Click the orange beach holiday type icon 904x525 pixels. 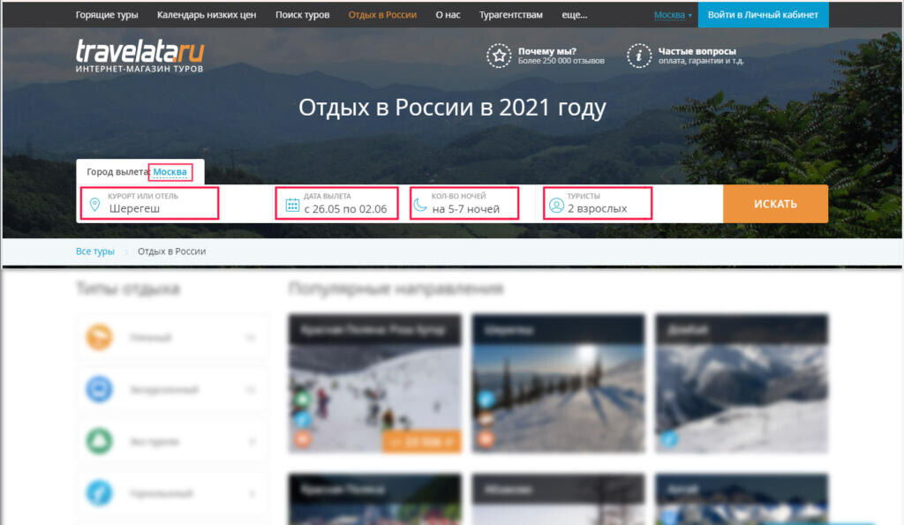(x=99, y=337)
